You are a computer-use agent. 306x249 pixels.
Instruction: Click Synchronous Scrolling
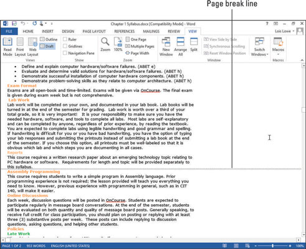[x=224, y=46]
